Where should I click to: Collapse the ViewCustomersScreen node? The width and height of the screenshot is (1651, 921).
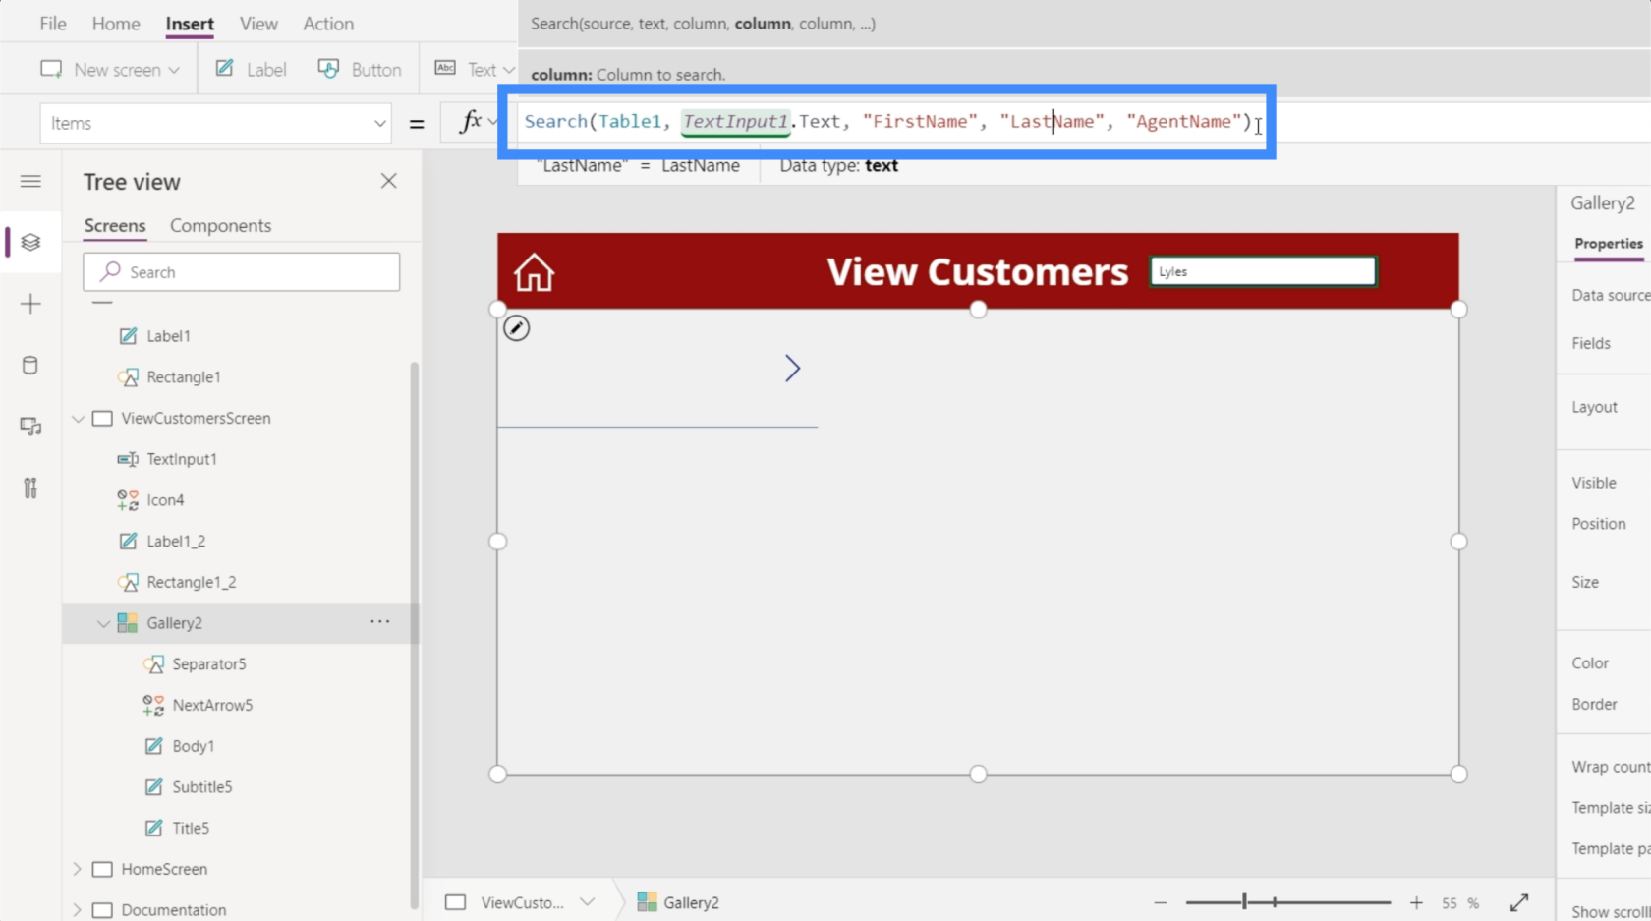tap(78, 419)
